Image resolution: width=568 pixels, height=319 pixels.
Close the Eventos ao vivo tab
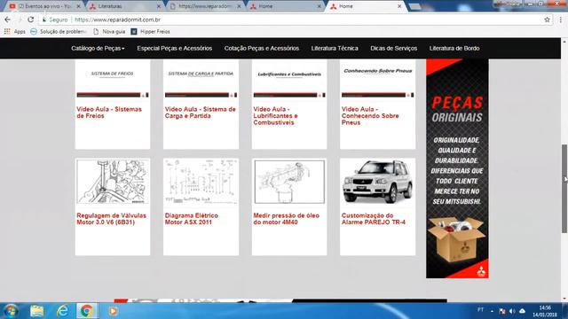point(78,6)
